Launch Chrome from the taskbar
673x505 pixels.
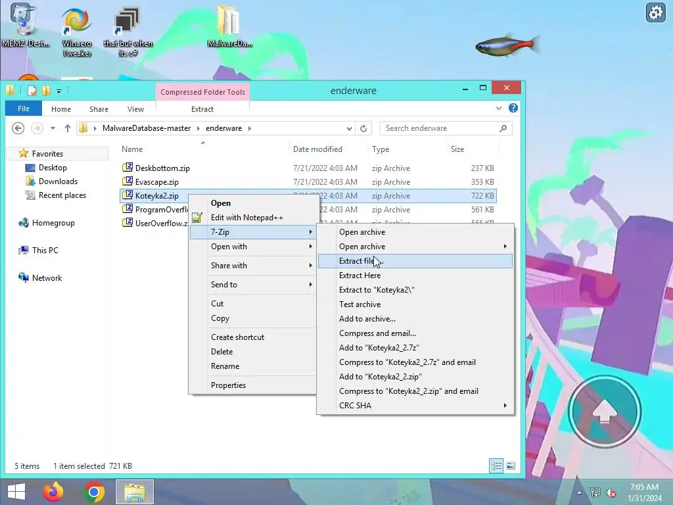(x=94, y=492)
